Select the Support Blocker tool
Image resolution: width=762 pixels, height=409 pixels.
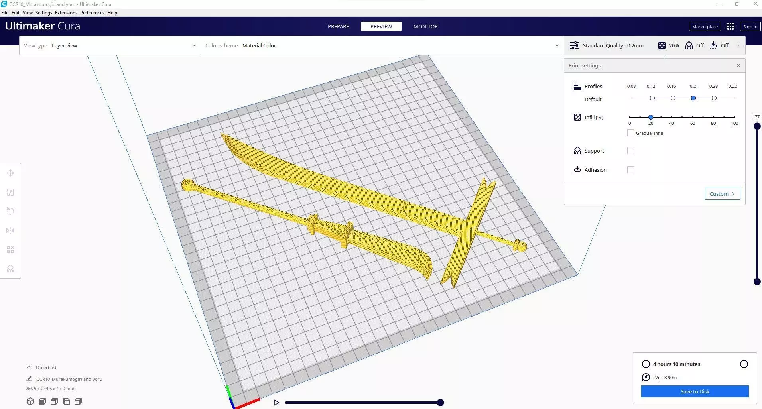point(10,269)
